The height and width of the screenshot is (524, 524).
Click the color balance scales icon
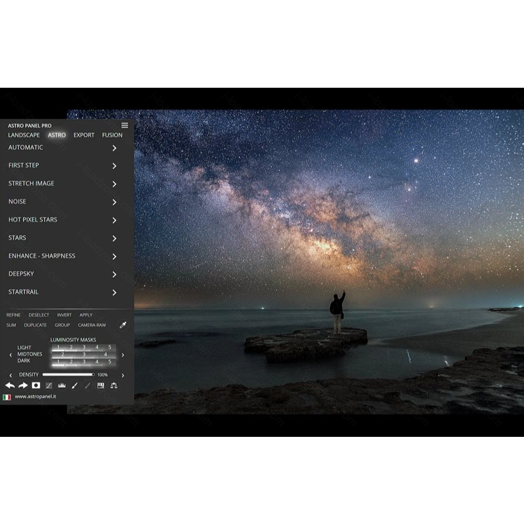113,386
